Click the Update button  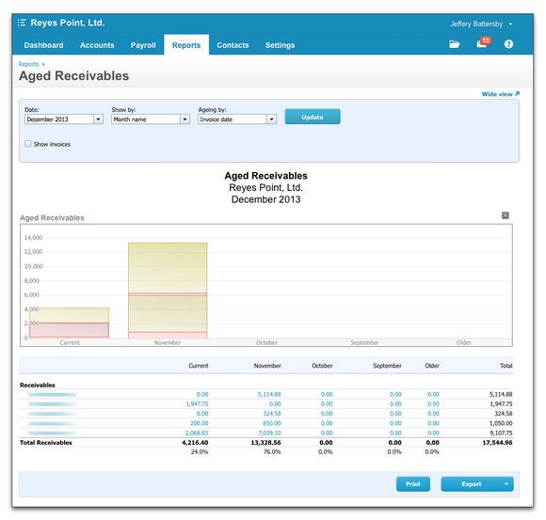point(313,117)
